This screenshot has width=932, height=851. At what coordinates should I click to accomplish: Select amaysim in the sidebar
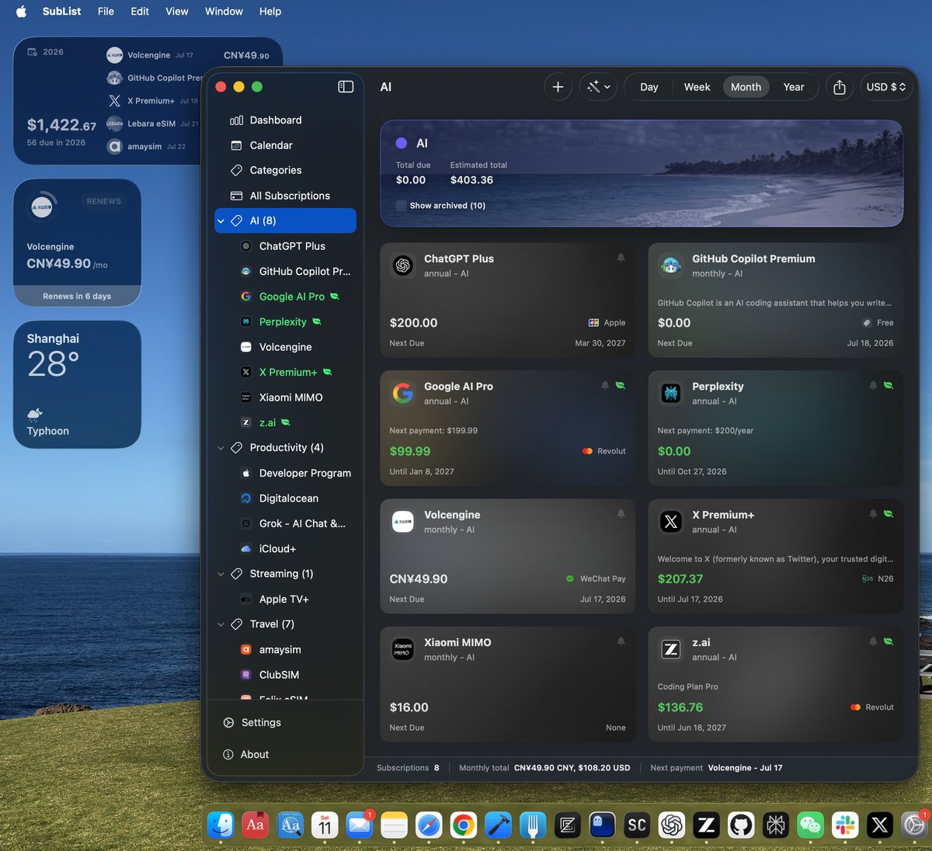click(285, 650)
